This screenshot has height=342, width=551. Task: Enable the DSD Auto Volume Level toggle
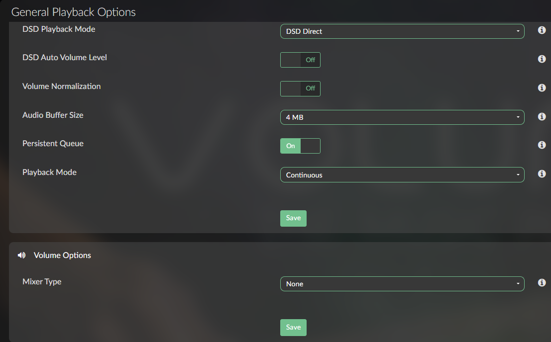300,60
